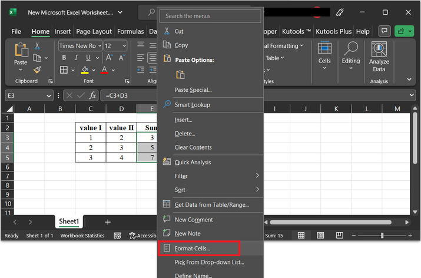
Task: Open the Editing magnifier group
Action: (x=351, y=55)
